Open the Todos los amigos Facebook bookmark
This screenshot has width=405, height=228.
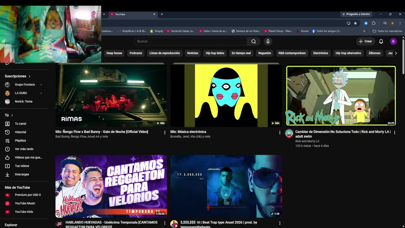[327, 31]
